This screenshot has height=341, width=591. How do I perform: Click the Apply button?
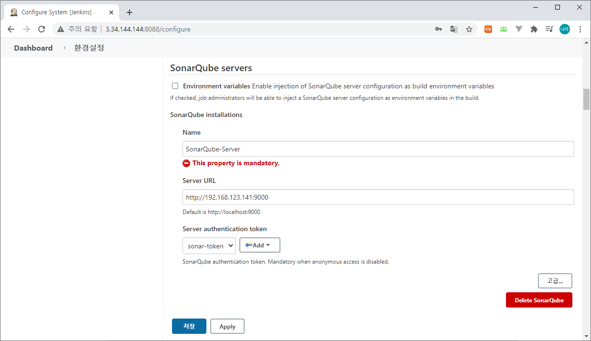(x=227, y=326)
